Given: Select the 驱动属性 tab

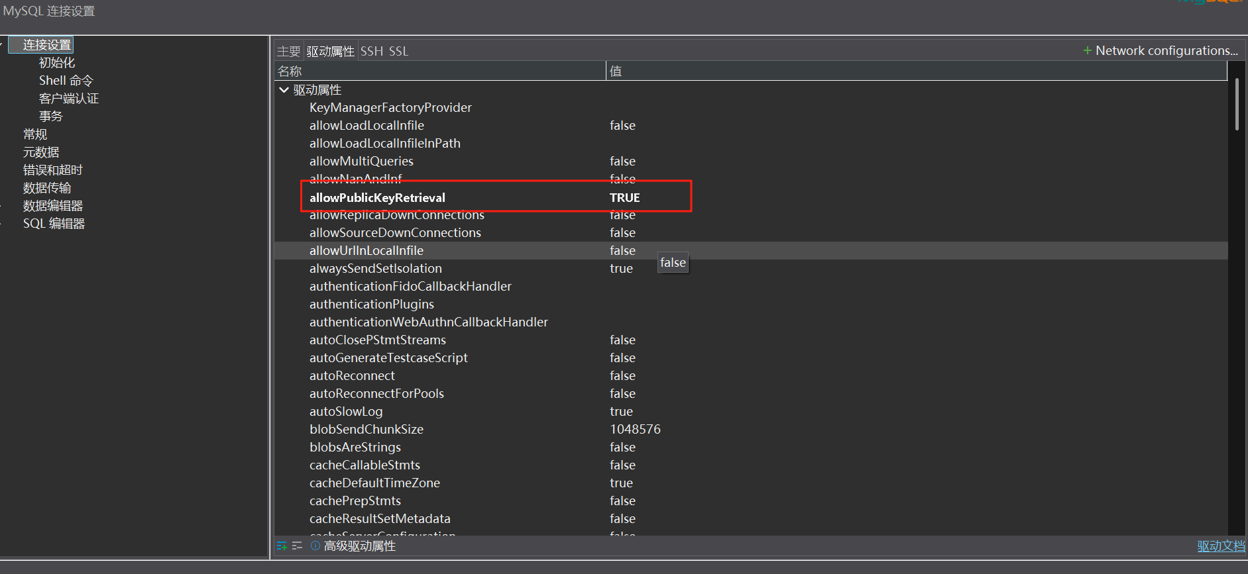Looking at the screenshot, I should coord(330,52).
